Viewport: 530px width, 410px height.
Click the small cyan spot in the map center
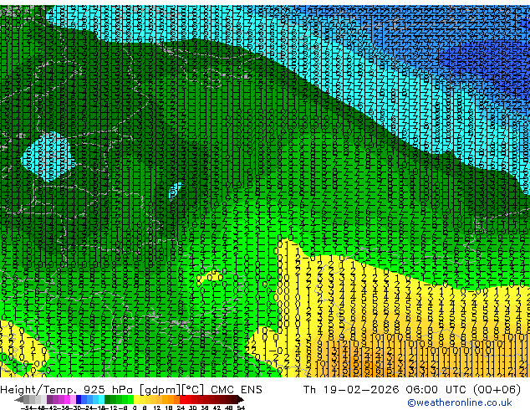pos(175,192)
